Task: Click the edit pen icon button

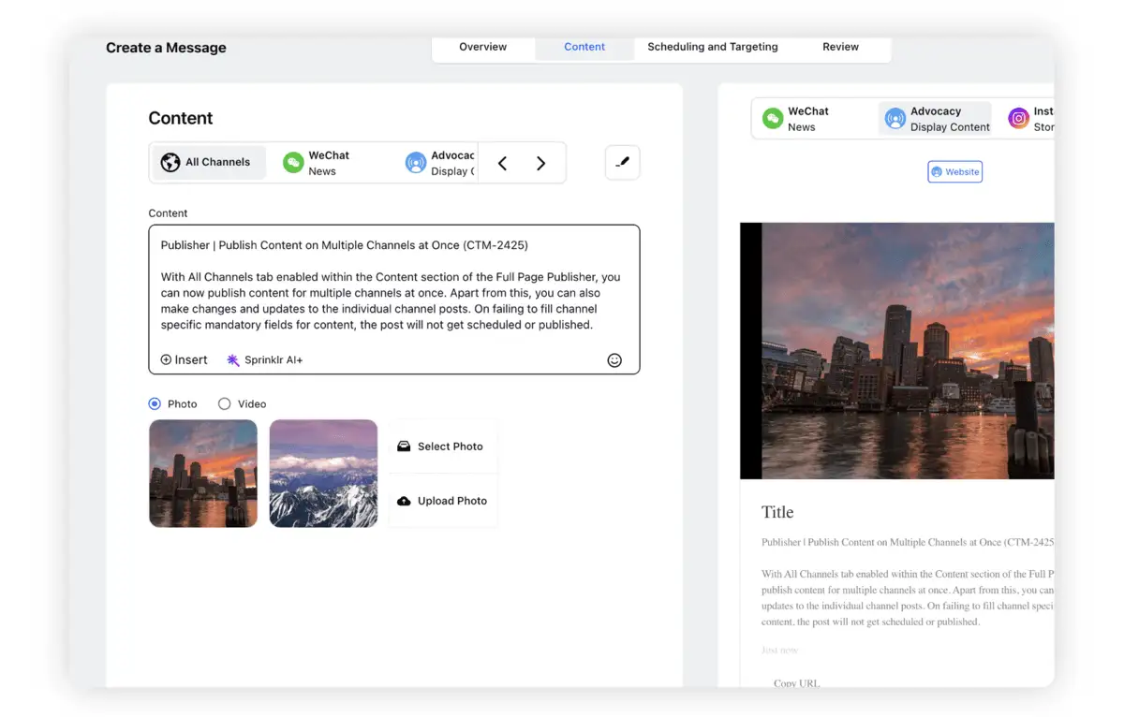Action: 623,163
